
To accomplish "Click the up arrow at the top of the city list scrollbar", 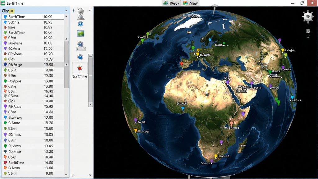I will (66, 17).
